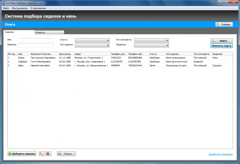Select the row for Сайрана
This screenshot has width=240, height=164.
click(x=117, y=62)
